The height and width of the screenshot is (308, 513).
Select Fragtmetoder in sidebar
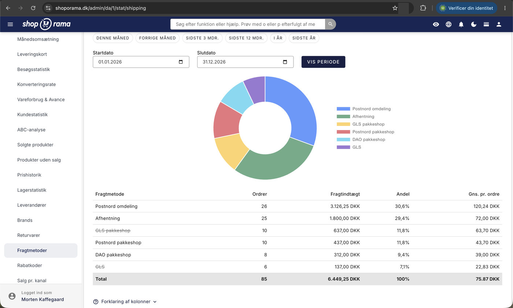coord(41,251)
